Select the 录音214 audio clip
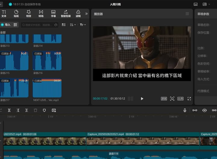The image size is (217, 159). [47, 39]
